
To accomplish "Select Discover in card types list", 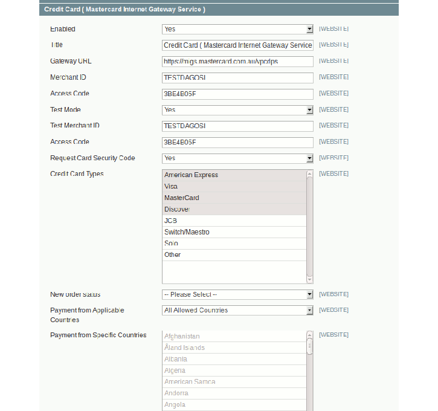I will pyautogui.click(x=234, y=209).
